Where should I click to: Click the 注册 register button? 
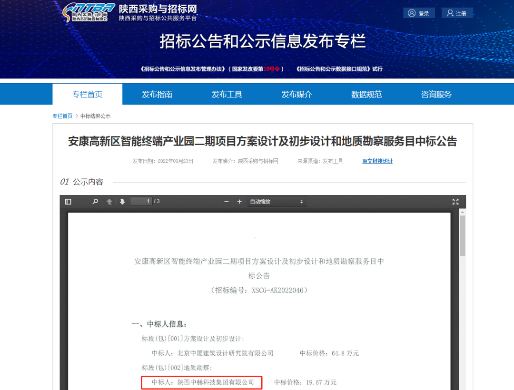[457, 13]
